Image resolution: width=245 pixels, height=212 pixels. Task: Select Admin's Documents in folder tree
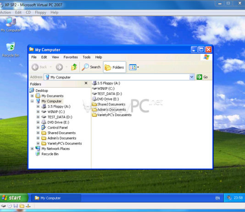62,138
